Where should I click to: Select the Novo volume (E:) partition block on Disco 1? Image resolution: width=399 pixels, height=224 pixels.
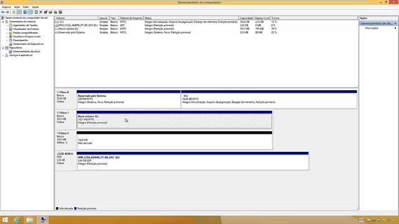(175, 119)
